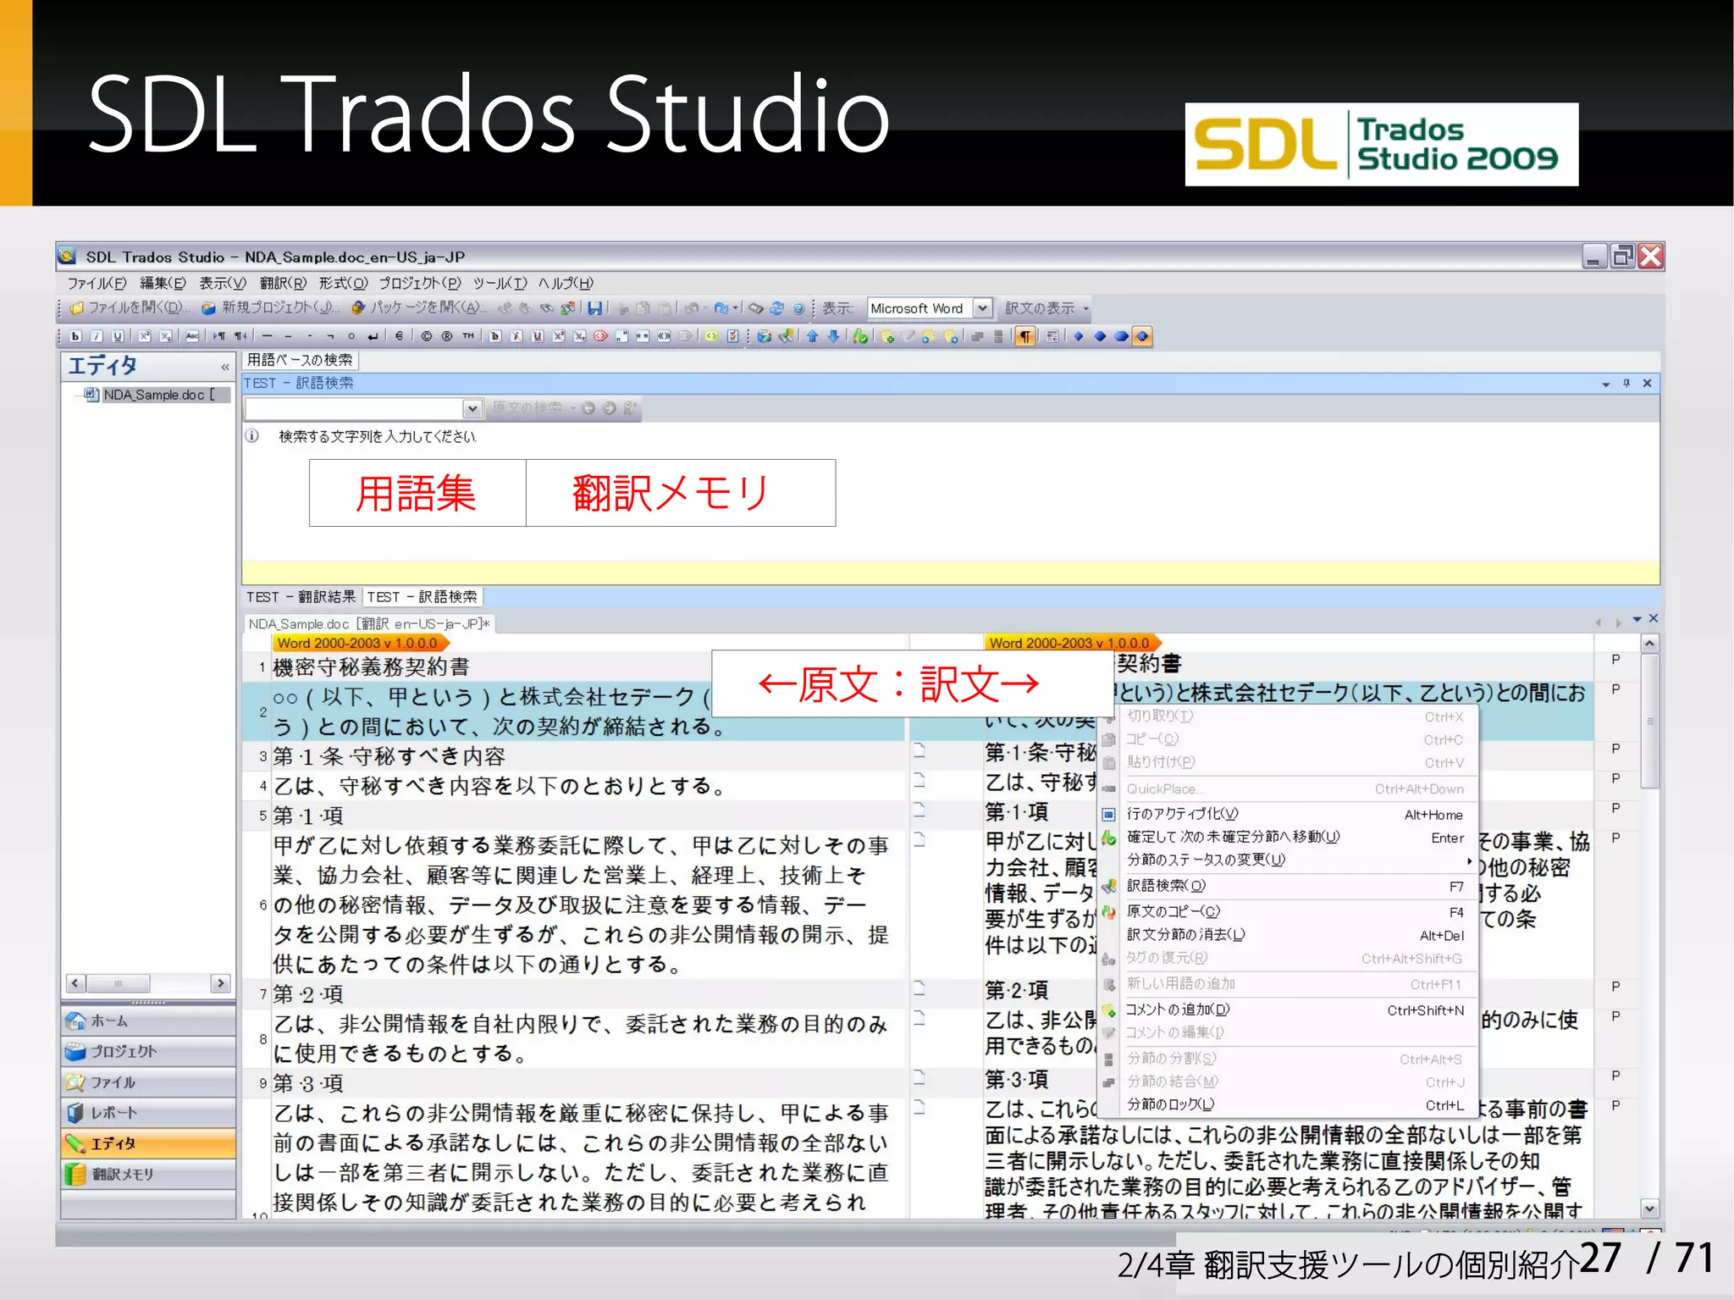Select NDA_Sample.doc in file tree
Image resolution: width=1734 pixels, height=1300 pixels.
pyautogui.click(x=157, y=395)
